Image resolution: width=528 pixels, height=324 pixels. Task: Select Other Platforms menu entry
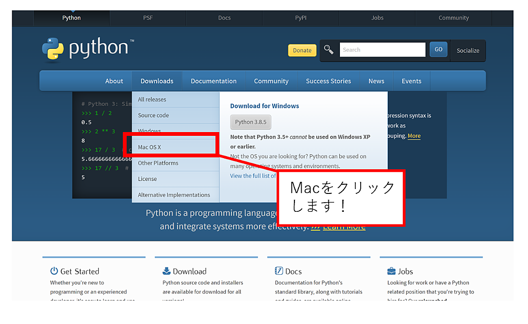176,163
